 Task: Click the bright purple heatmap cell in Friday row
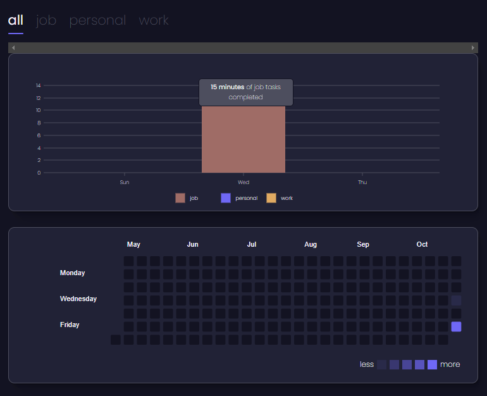(x=456, y=327)
